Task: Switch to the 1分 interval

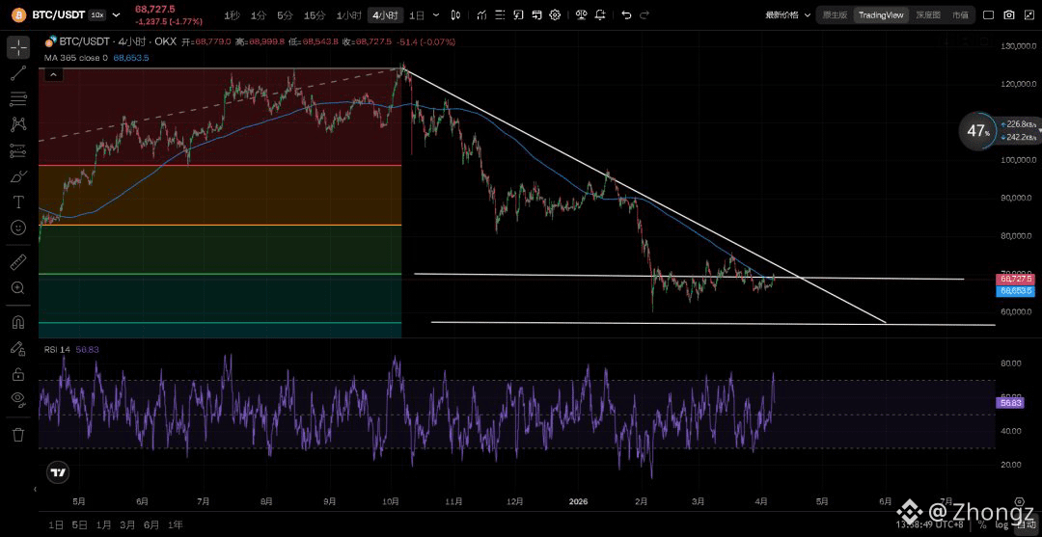Action: pos(259,14)
